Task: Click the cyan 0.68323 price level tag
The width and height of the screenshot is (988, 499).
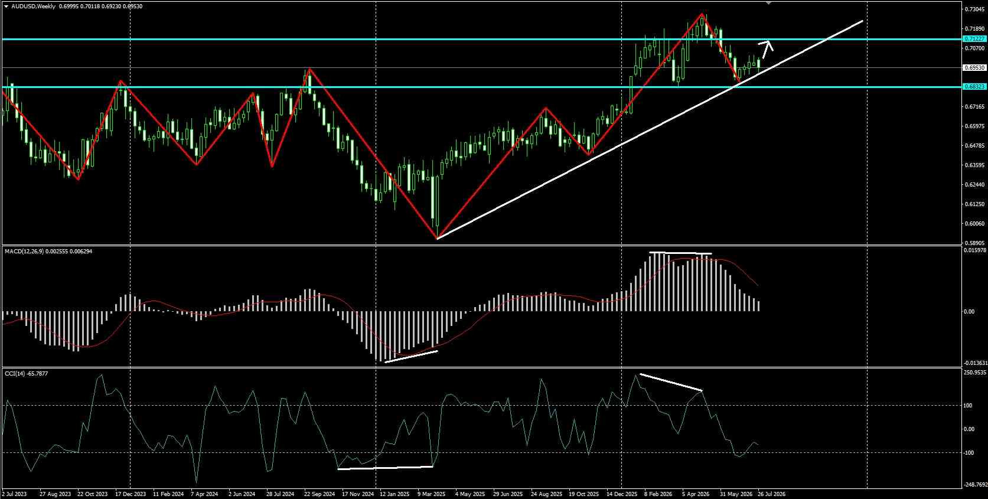Action: coord(974,87)
